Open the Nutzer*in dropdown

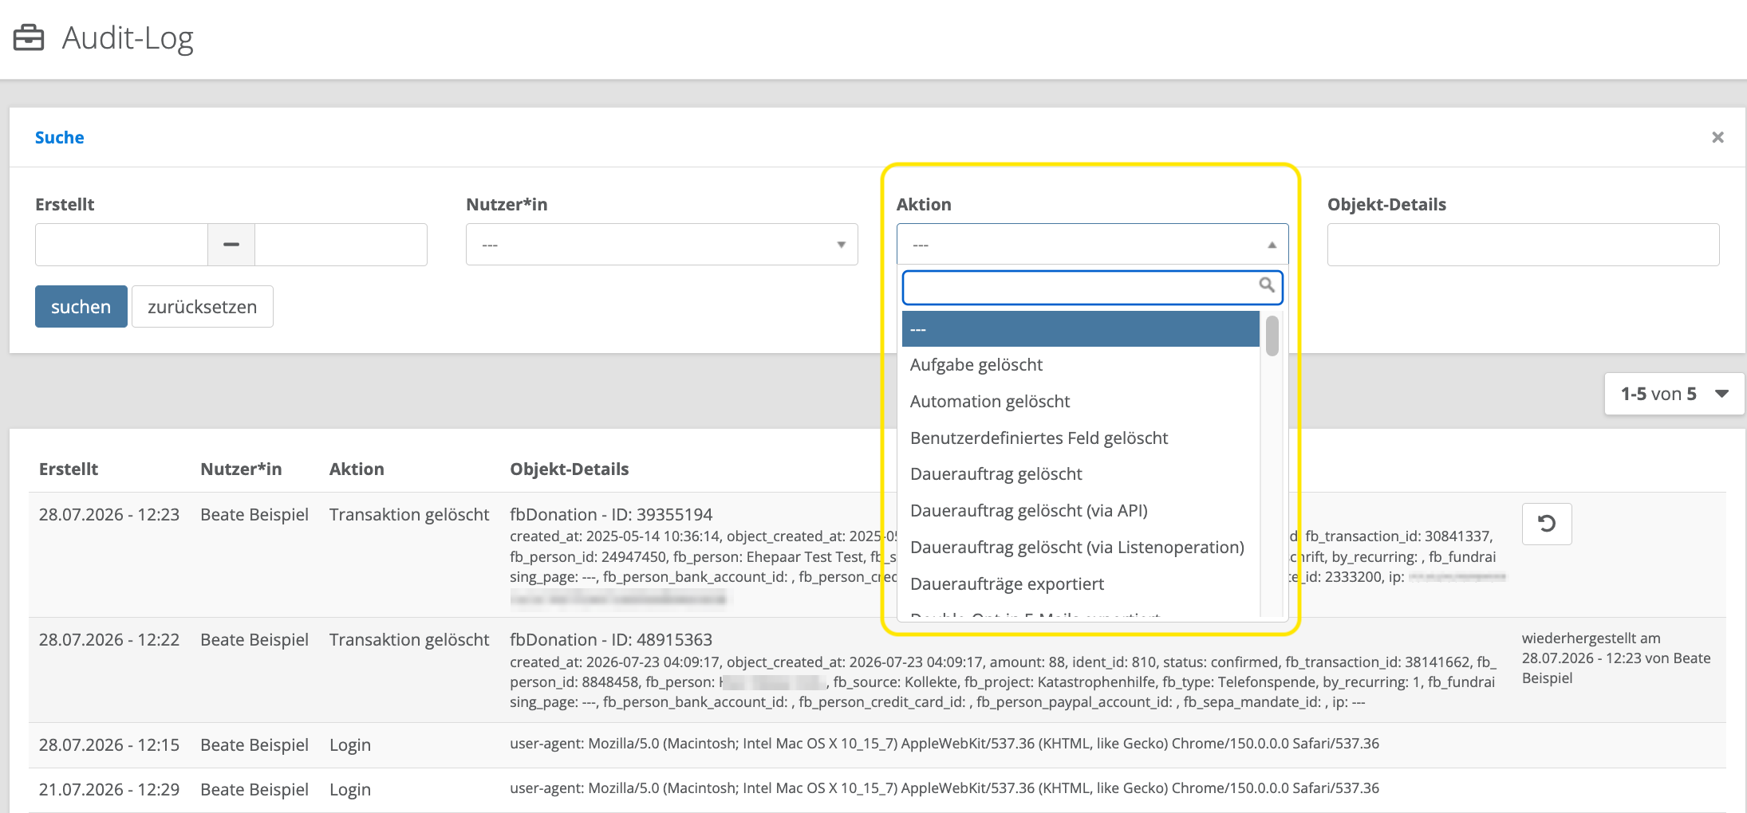[x=661, y=244]
